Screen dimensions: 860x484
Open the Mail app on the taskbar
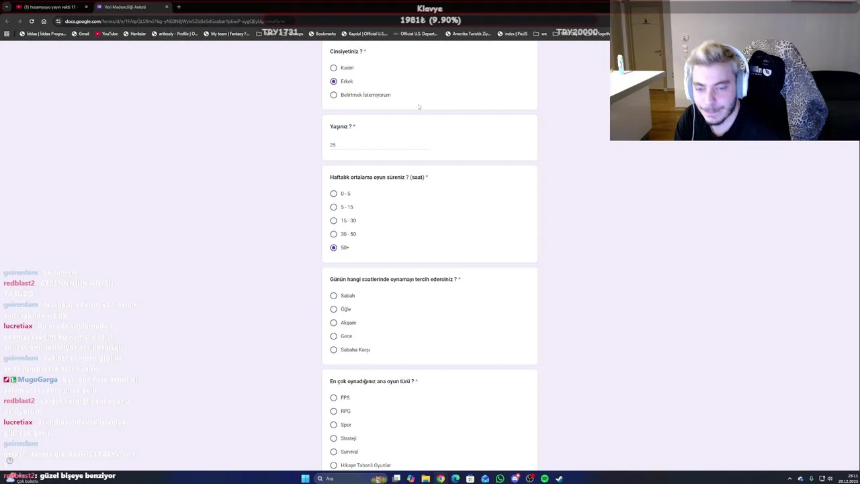pos(485,479)
